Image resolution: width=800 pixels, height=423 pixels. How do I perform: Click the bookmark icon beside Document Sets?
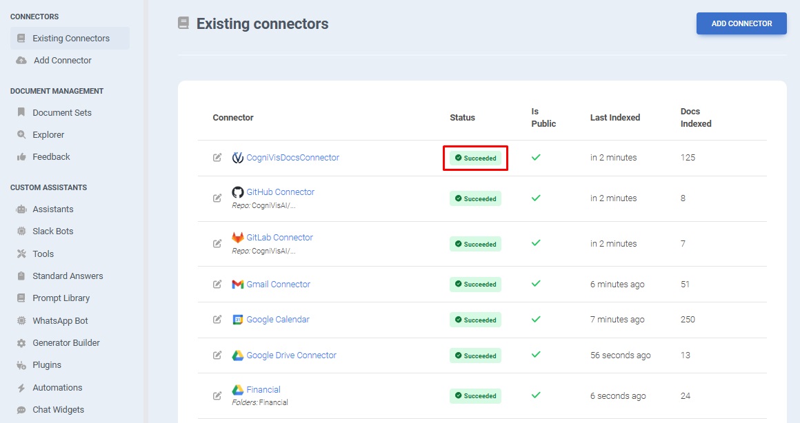[x=21, y=112]
